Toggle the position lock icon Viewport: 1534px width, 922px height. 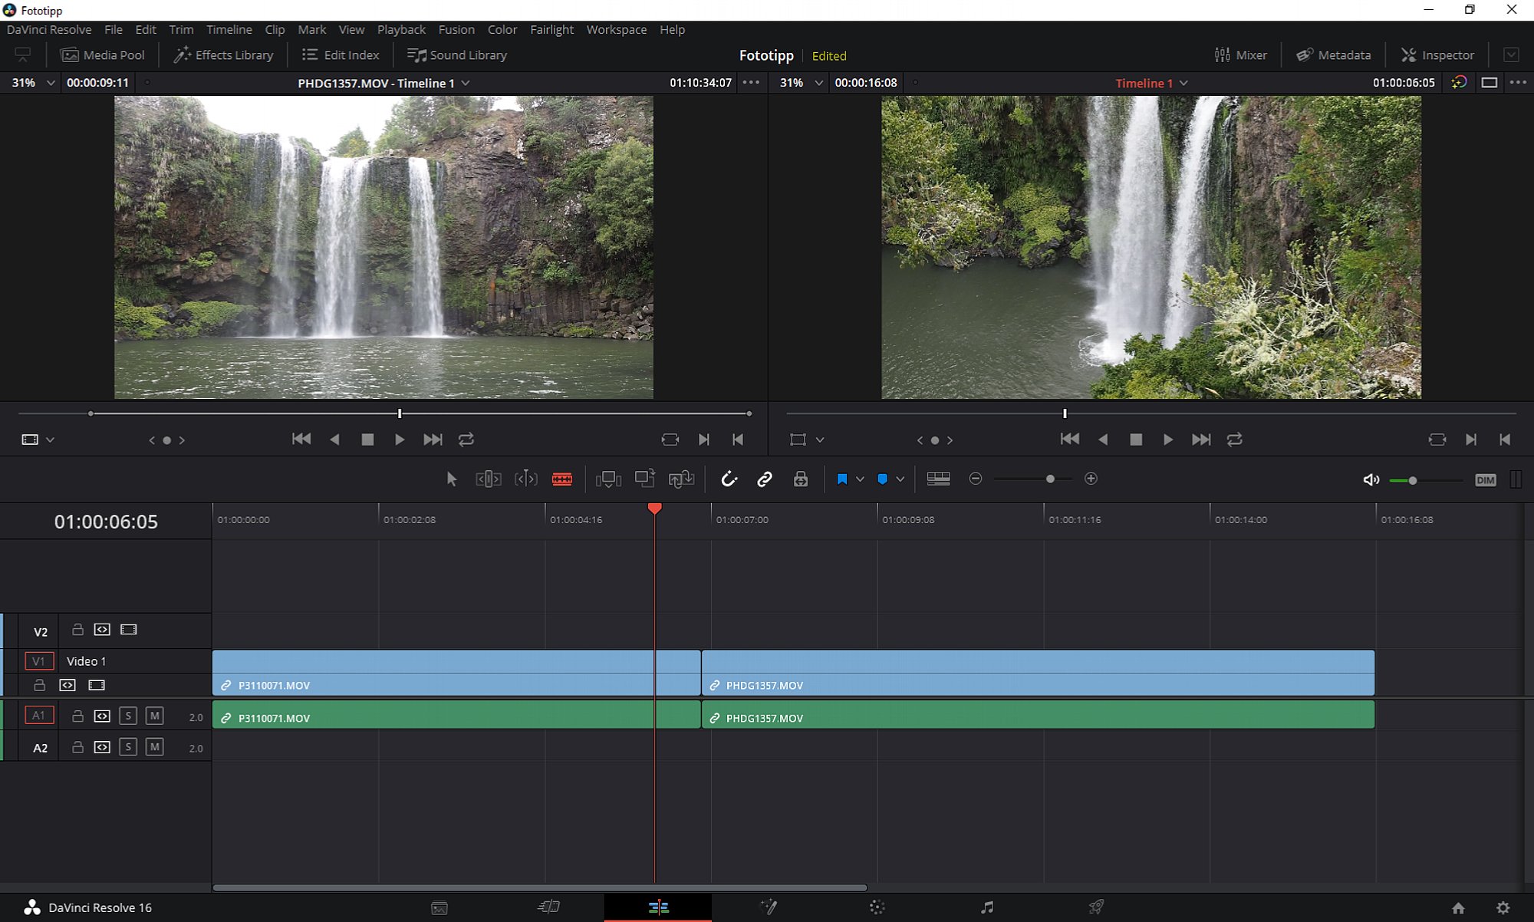(801, 479)
